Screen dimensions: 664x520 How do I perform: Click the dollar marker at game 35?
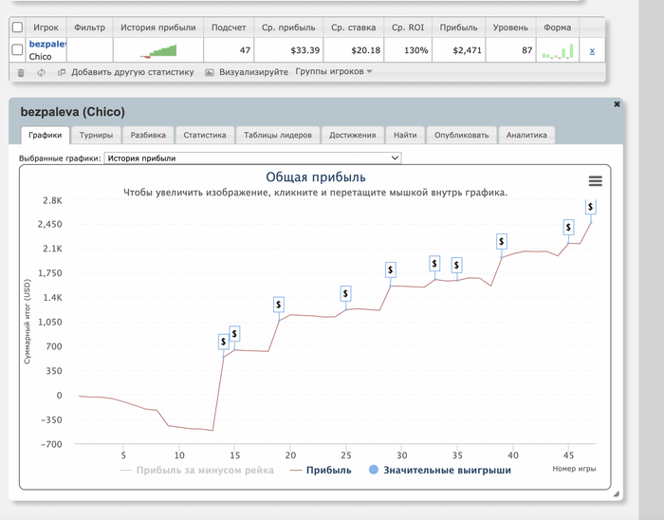click(456, 265)
